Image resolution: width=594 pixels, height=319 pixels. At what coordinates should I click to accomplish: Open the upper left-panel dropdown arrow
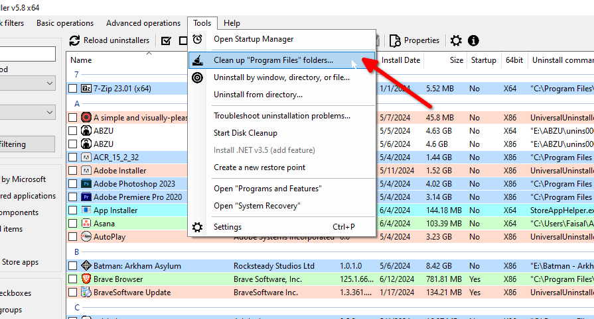pos(50,83)
